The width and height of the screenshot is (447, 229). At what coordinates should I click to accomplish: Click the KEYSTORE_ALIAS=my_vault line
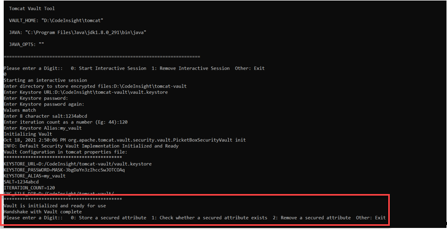coord(34,175)
